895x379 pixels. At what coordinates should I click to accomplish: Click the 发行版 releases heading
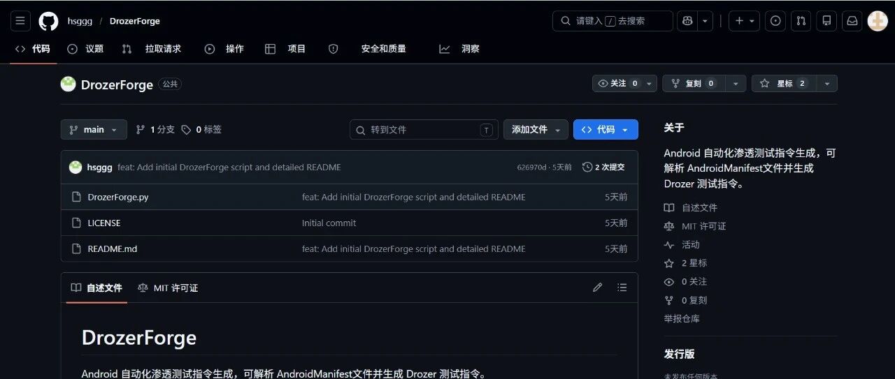click(680, 354)
